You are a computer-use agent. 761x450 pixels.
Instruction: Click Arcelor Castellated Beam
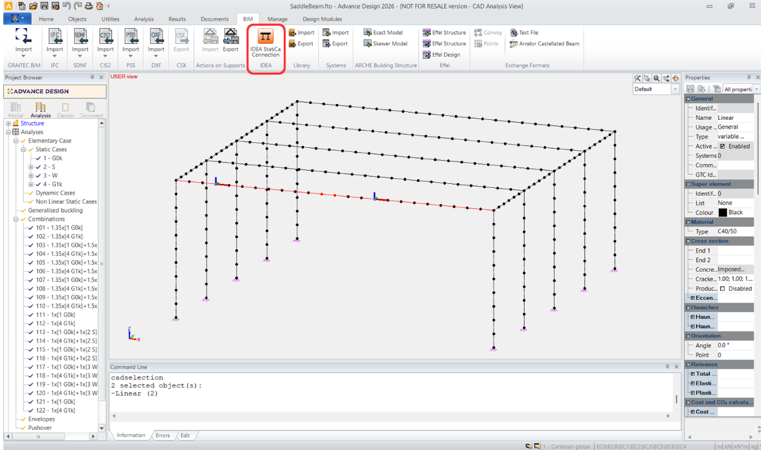(x=544, y=43)
